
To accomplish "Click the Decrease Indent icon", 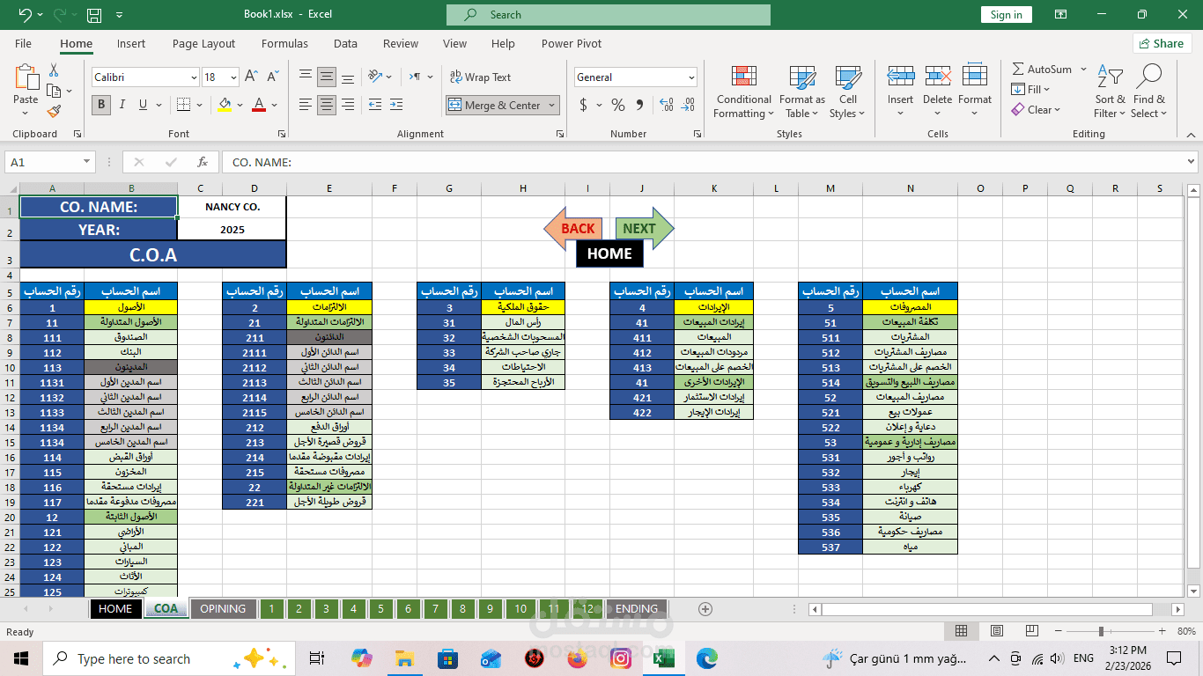I will coord(376,105).
